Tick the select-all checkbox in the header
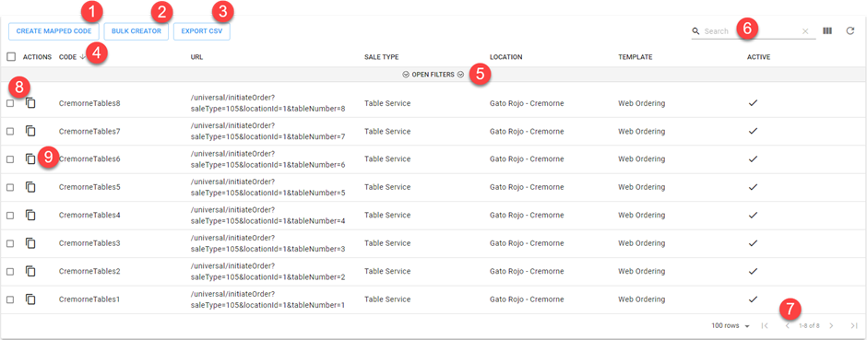The height and width of the screenshot is (340, 867). coord(11,57)
